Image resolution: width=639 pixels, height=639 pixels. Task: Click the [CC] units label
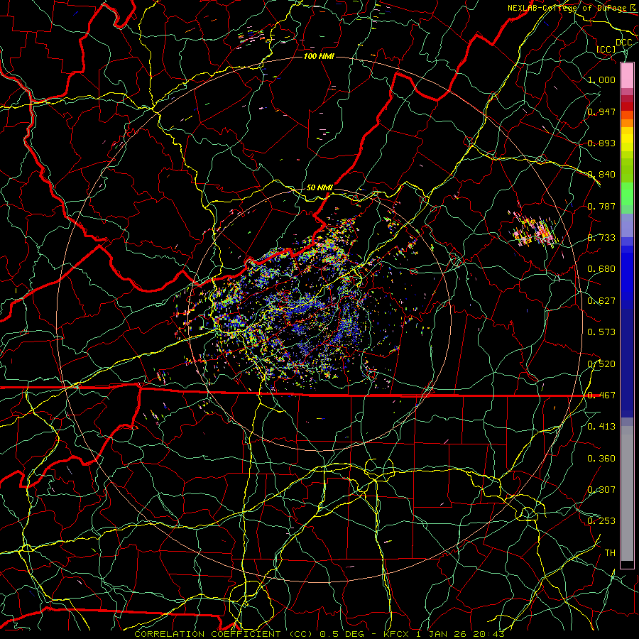pyautogui.click(x=606, y=49)
